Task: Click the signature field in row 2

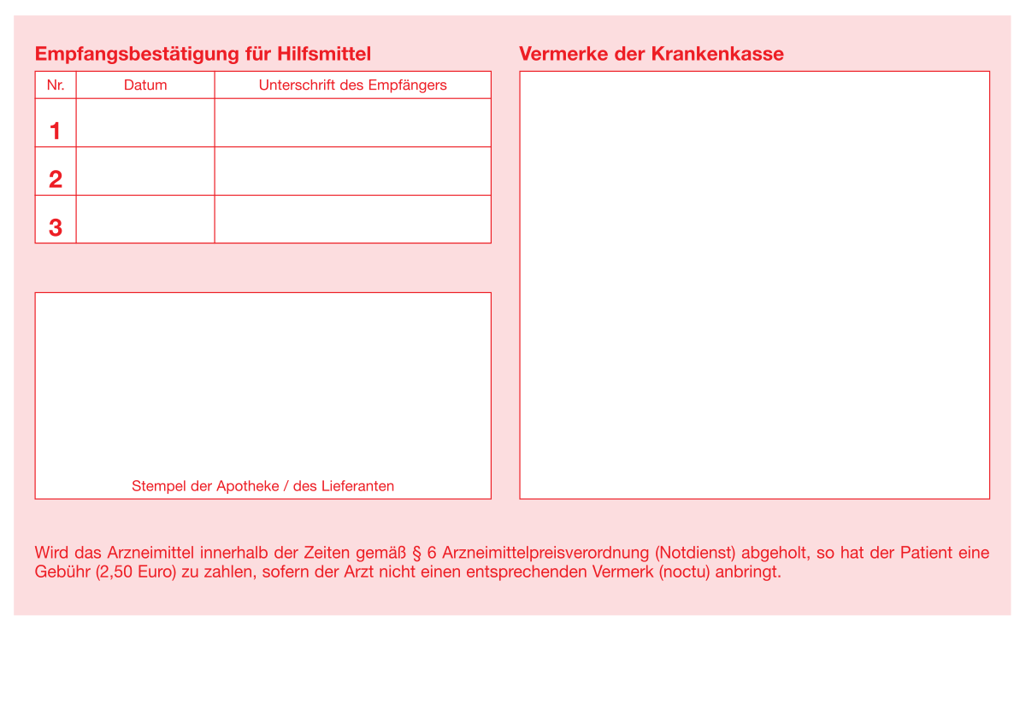Action: click(x=352, y=172)
